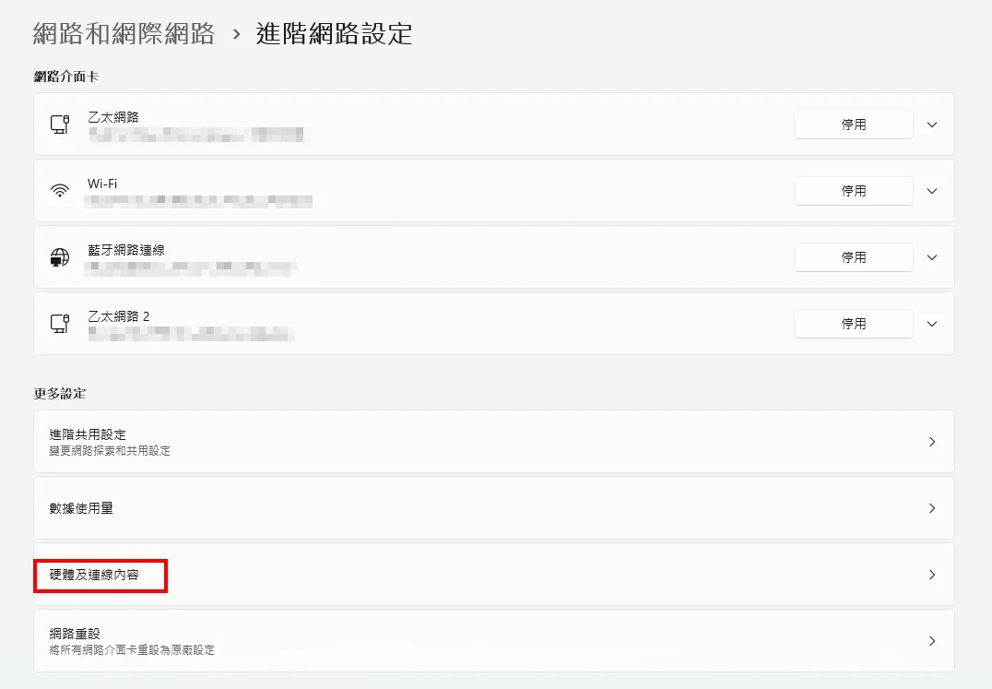Click the arrow next to 網路重設
This screenshot has height=689, width=992.
(932, 641)
